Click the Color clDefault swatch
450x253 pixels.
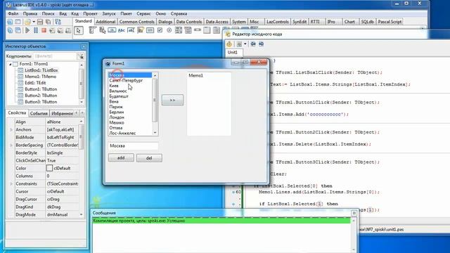click(x=49, y=169)
